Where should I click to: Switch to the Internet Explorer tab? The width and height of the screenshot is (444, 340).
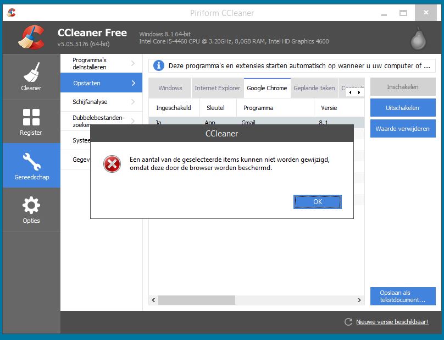pyautogui.click(x=217, y=88)
